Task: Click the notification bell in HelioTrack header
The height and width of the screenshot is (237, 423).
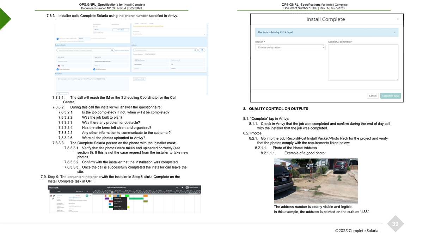Action: [182, 187]
